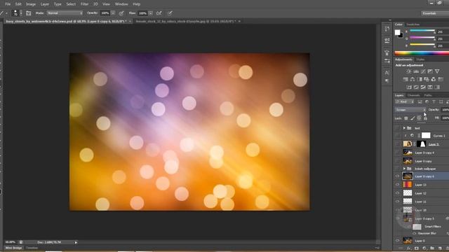Open the layer Kind filter dropdown
The image size is (449, 252).
[x=405, y=101]
